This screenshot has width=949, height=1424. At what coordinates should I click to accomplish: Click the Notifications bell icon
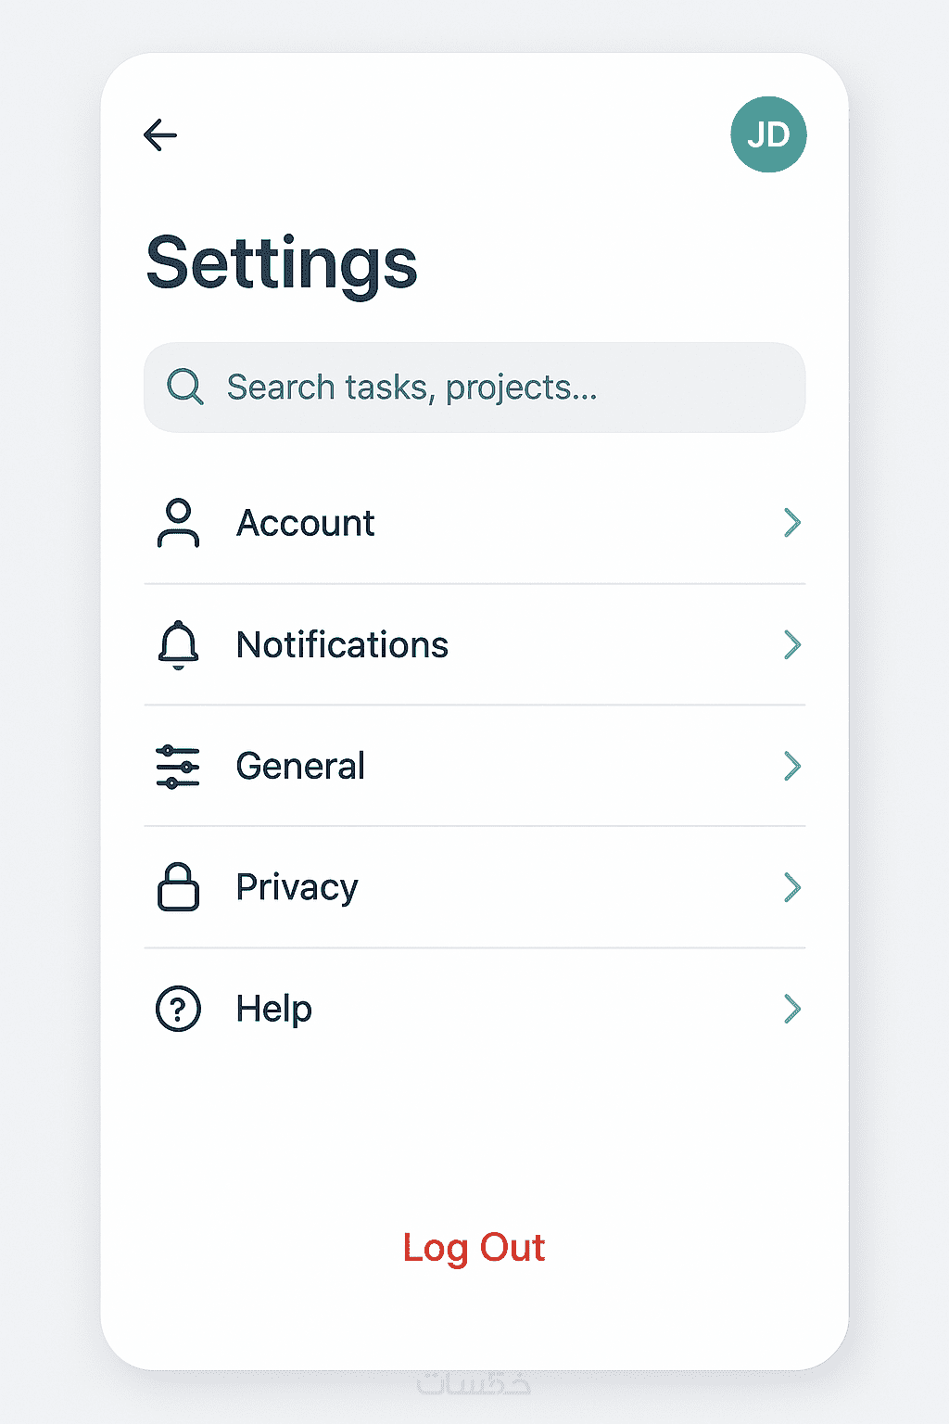pyautogui.click(x=178, y=645)
